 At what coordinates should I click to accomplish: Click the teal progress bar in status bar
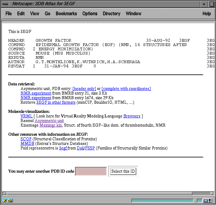coord(162,201)
